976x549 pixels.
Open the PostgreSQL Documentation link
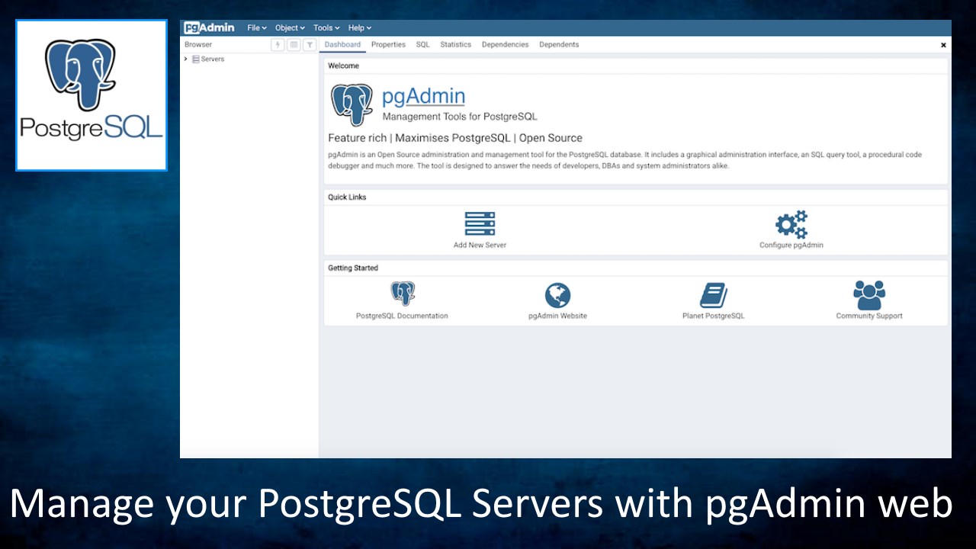(x=402, y=316)
